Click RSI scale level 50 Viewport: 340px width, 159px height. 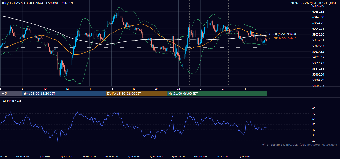pyautogui.click(x=314, y=124)
